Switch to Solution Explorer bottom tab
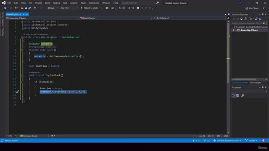 (x=240, y=83)
